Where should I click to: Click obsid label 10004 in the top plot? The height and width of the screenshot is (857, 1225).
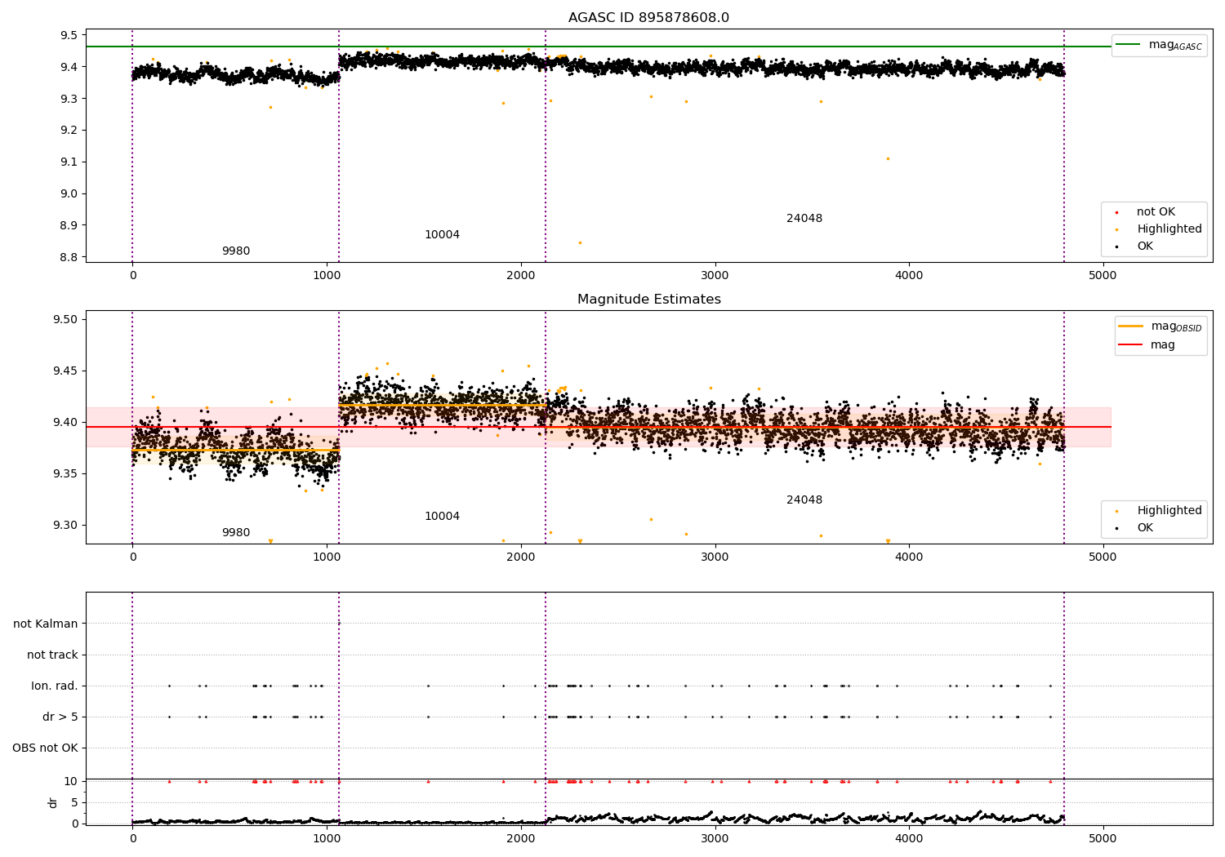click(x=442, y=235)
